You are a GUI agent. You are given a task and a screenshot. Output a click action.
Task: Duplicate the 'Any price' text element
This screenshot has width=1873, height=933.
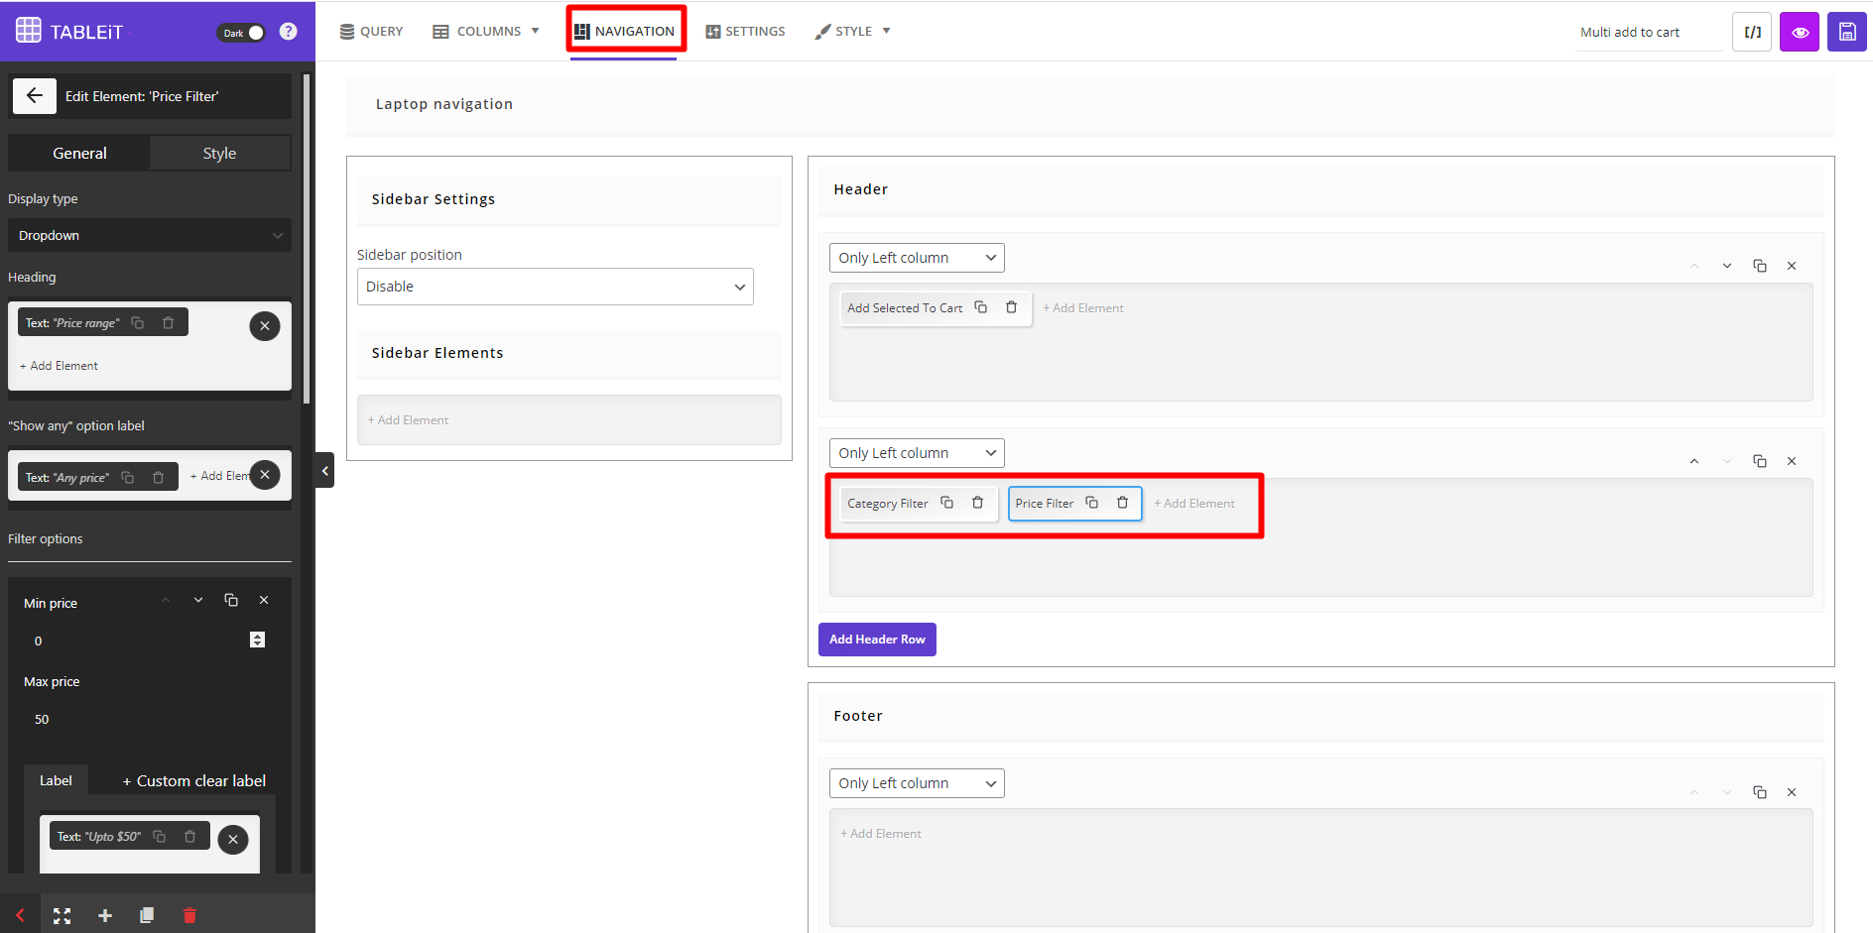[x=128, y=478]
